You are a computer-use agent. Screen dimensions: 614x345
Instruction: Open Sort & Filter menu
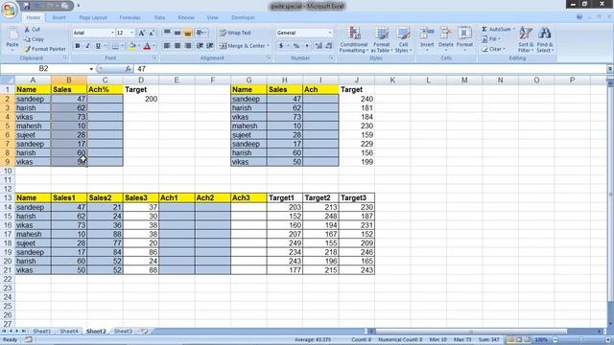pyautogui.click(x=526, y=39)
